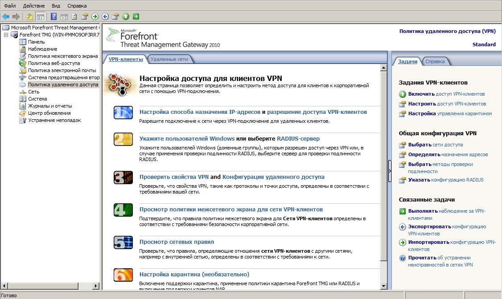Open the Вид menu

[x=56, y=6]
